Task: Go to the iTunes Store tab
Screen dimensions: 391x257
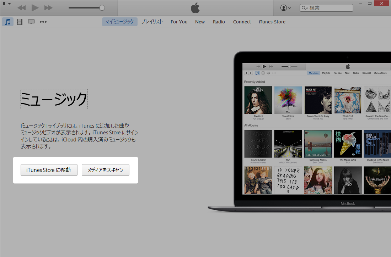Action: (272, 22)
